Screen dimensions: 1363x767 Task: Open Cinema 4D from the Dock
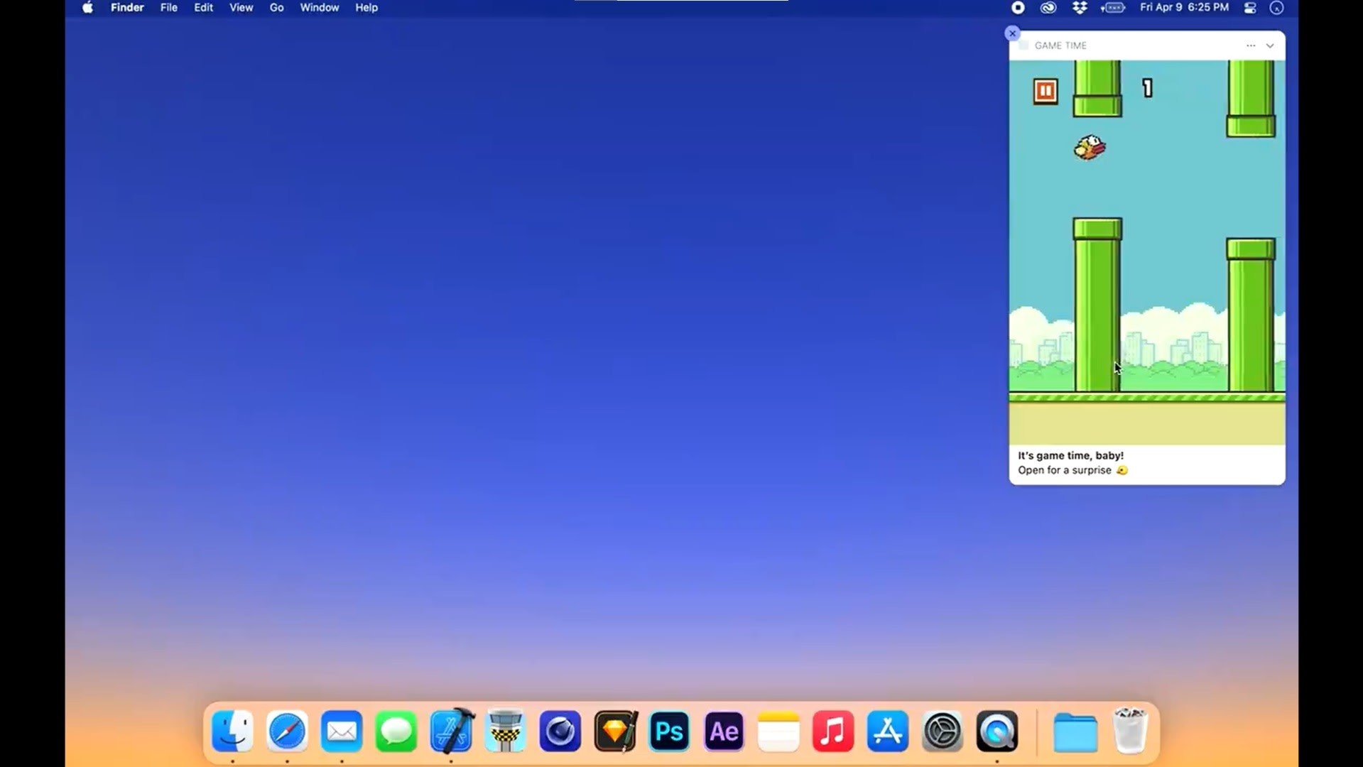560,731
